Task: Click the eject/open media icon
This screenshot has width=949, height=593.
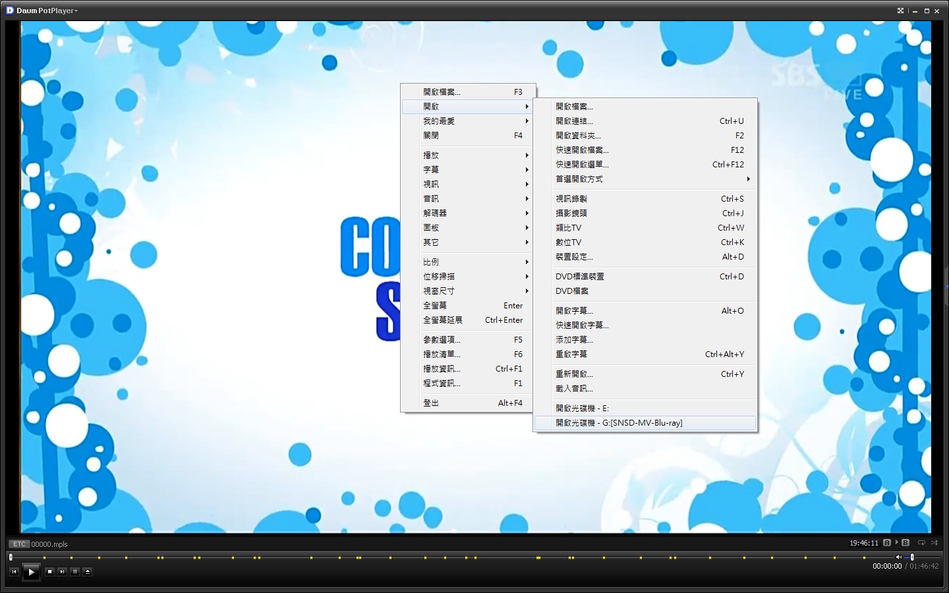Action: [x=88, y=572]
